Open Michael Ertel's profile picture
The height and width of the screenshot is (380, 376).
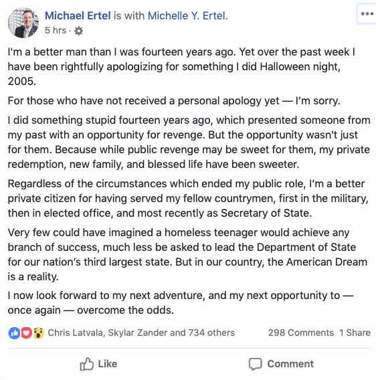pos(23,23)
